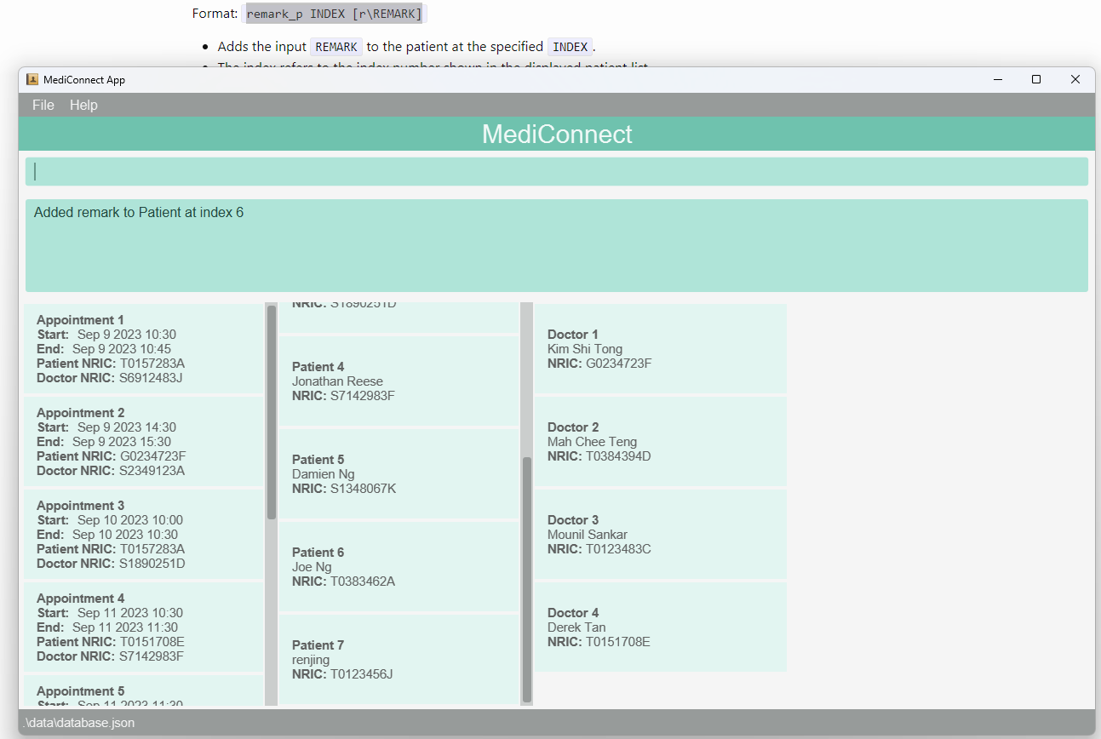Click NRIC G0234723F under Doctor 1
This screenshot has width=1101, height=739.
point(618,364)
